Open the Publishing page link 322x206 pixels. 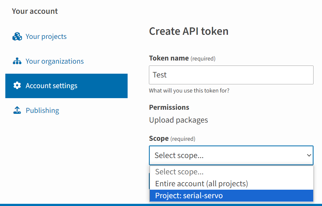[42, 110]
